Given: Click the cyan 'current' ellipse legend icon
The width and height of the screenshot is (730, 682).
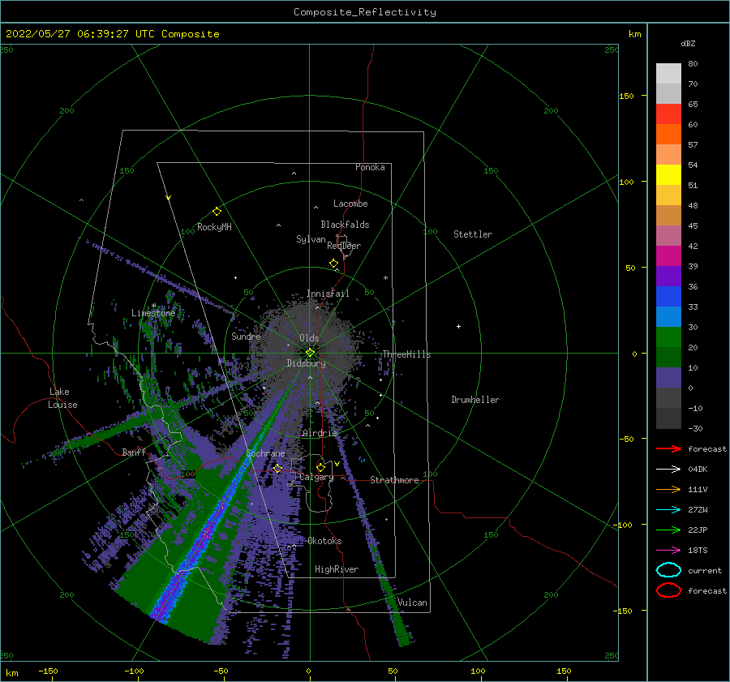Looking at the screenshot, I should [668, 570].
